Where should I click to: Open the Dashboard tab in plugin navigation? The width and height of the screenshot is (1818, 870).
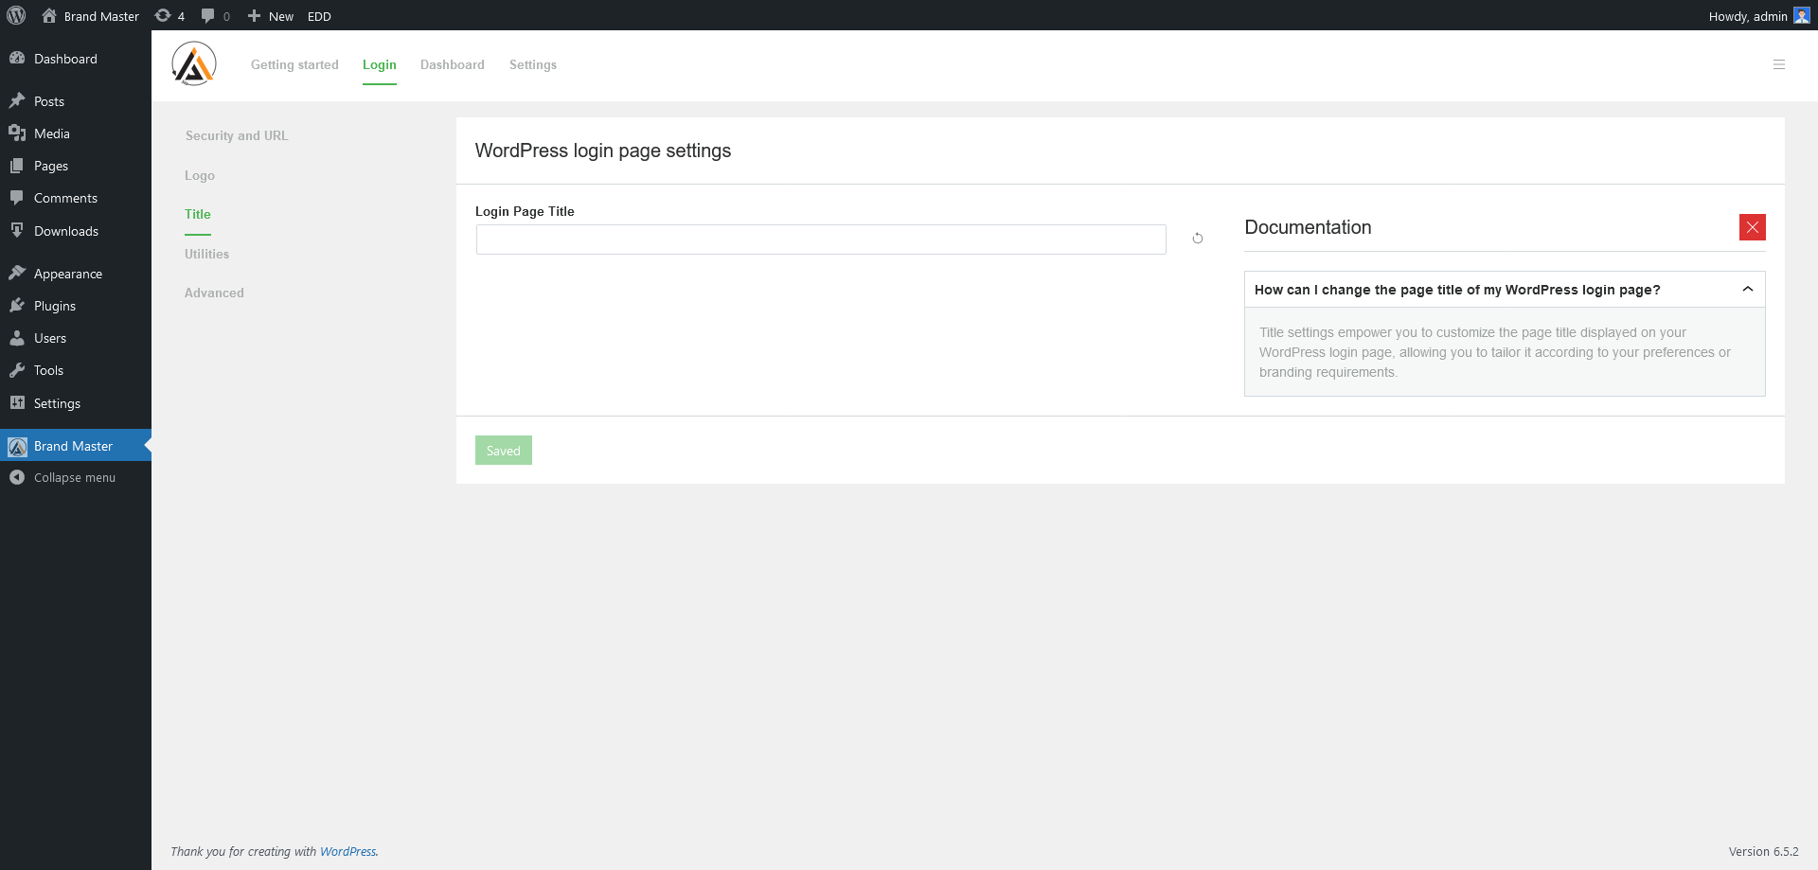pyautogui.click(x=452, y=64)
